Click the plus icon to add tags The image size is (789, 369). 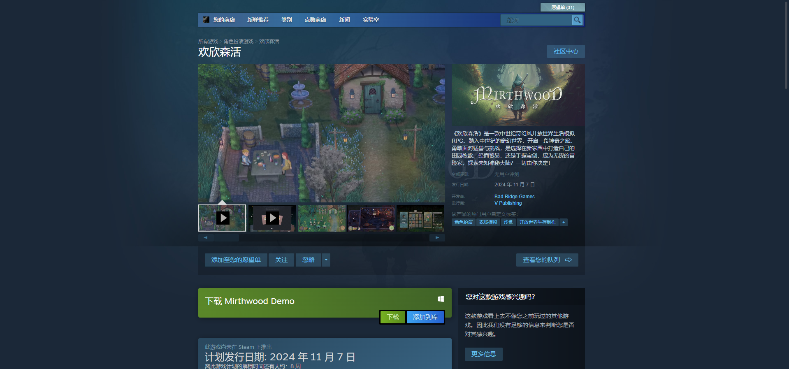[564, 222]
